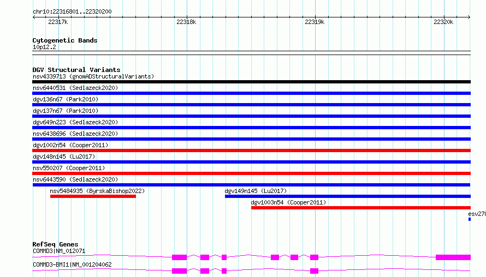Click the red bar under dgv1002n54

[251, 150]
